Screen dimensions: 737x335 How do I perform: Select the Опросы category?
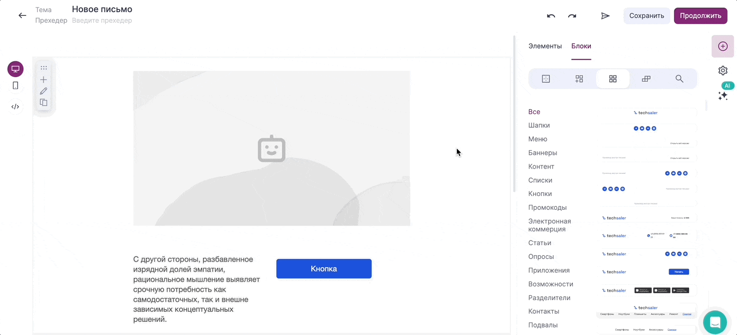[x=541, y=257]
